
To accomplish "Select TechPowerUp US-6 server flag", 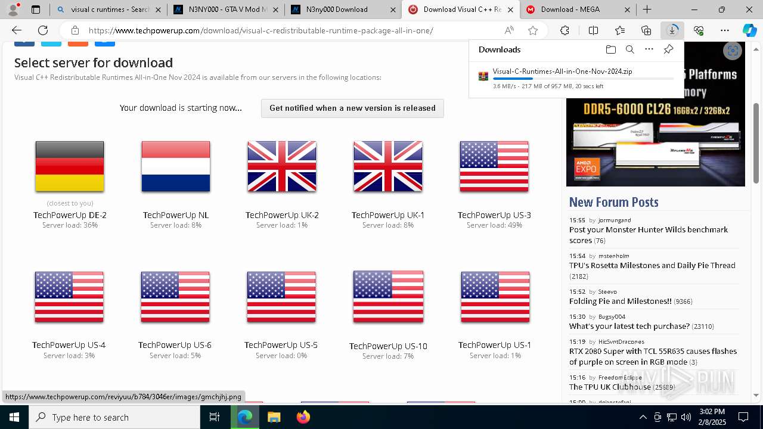I will coord(175,297).
